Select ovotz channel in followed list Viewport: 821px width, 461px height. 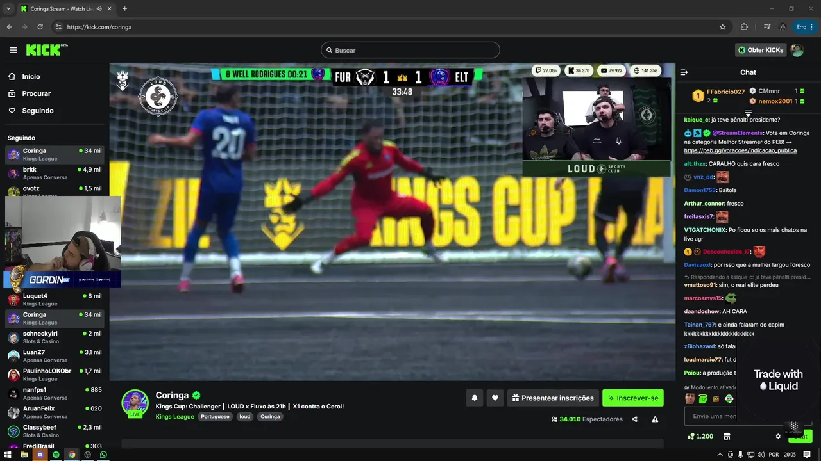[55, 190]
